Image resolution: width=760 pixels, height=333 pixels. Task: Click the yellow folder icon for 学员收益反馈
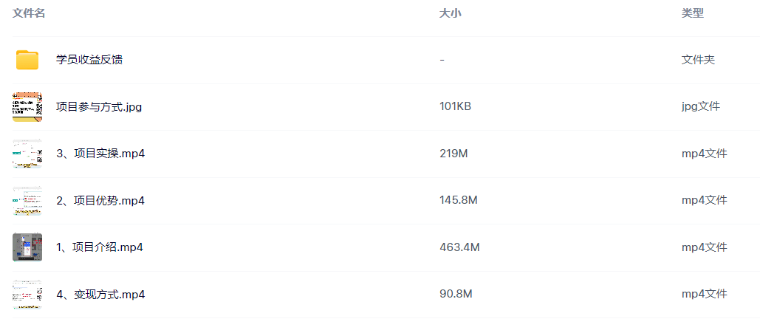pos(27,60)
